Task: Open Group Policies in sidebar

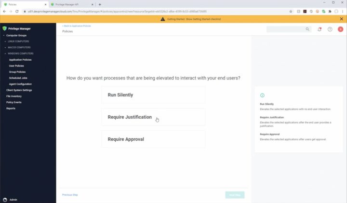Action: tap(17, 72)
